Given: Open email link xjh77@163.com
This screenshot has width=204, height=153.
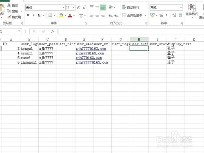Looking at the screenshot, I should point(89,58).
